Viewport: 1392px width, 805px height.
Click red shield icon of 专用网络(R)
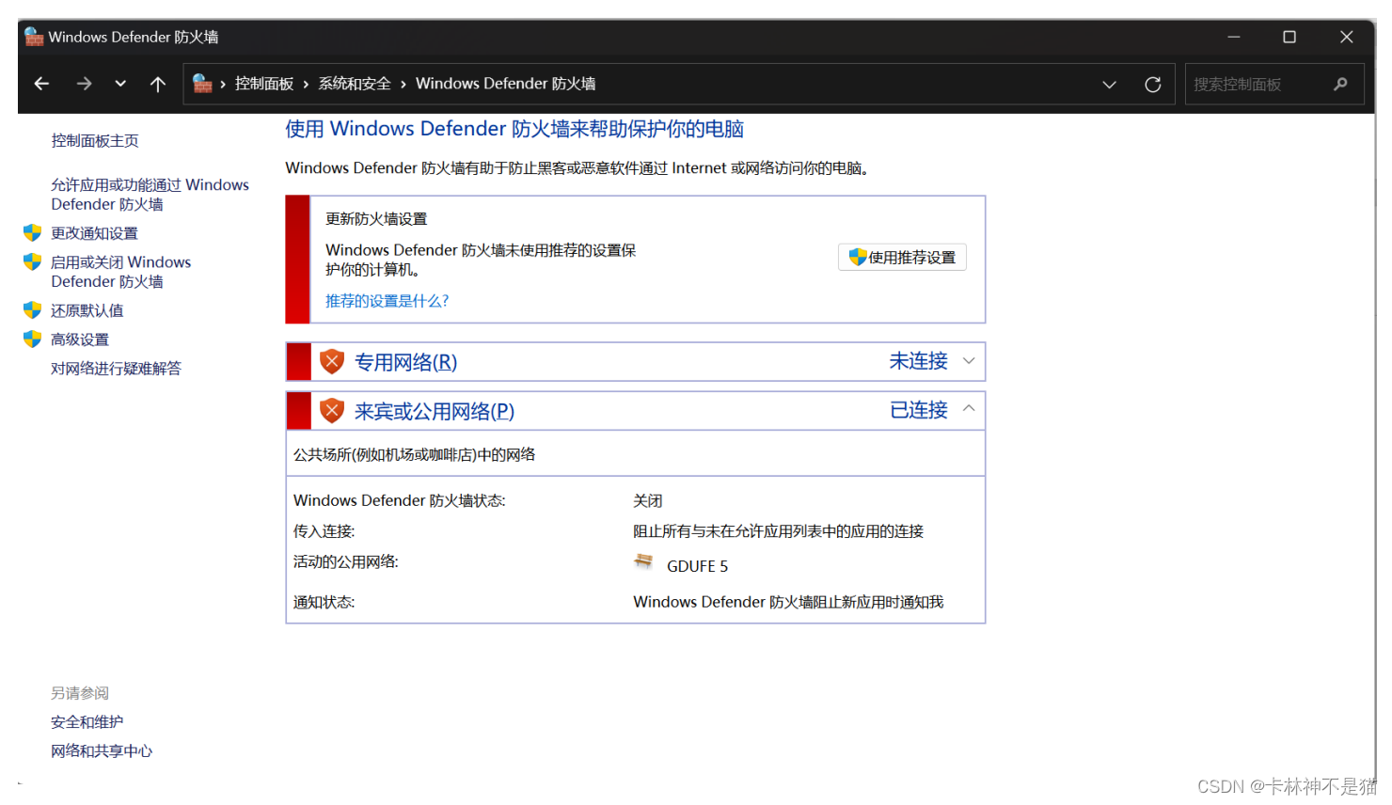tap(332, 361)
